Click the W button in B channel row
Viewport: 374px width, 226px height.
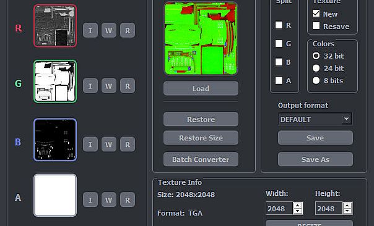(109, 144)
